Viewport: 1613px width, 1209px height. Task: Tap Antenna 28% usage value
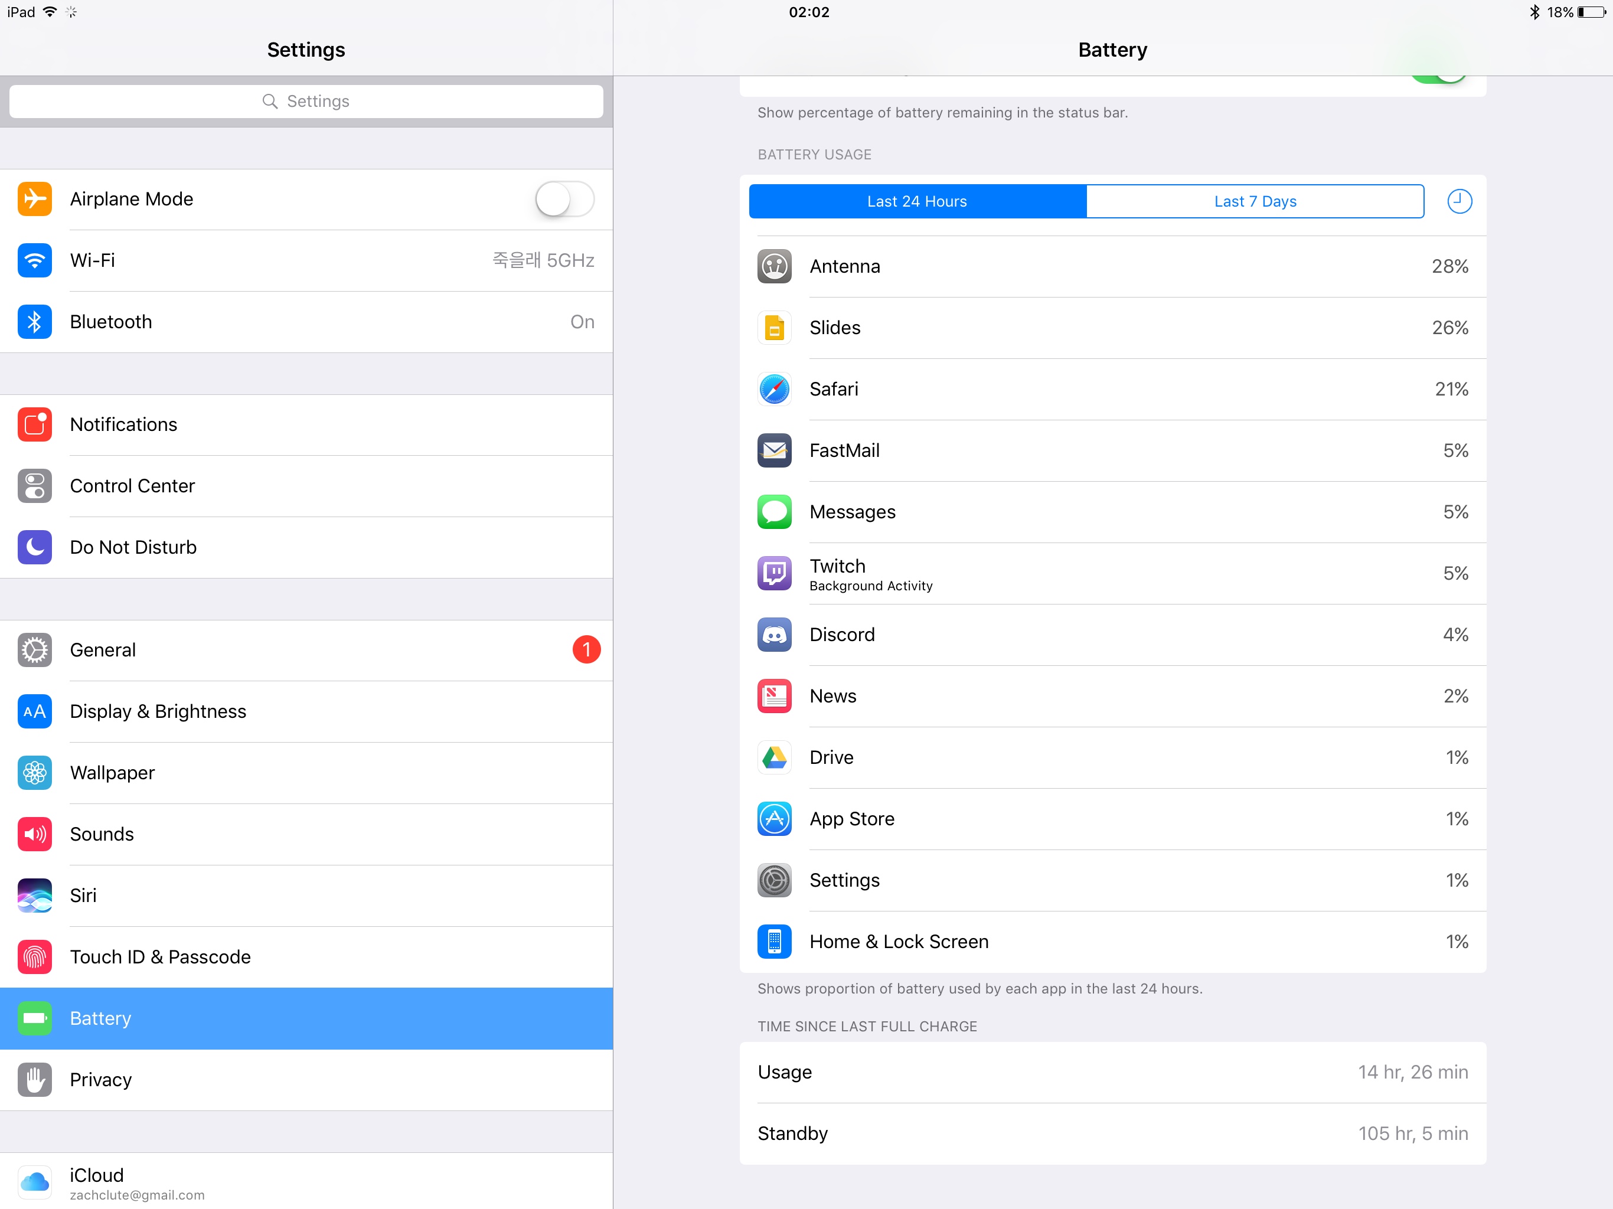tap(1449, 266)
